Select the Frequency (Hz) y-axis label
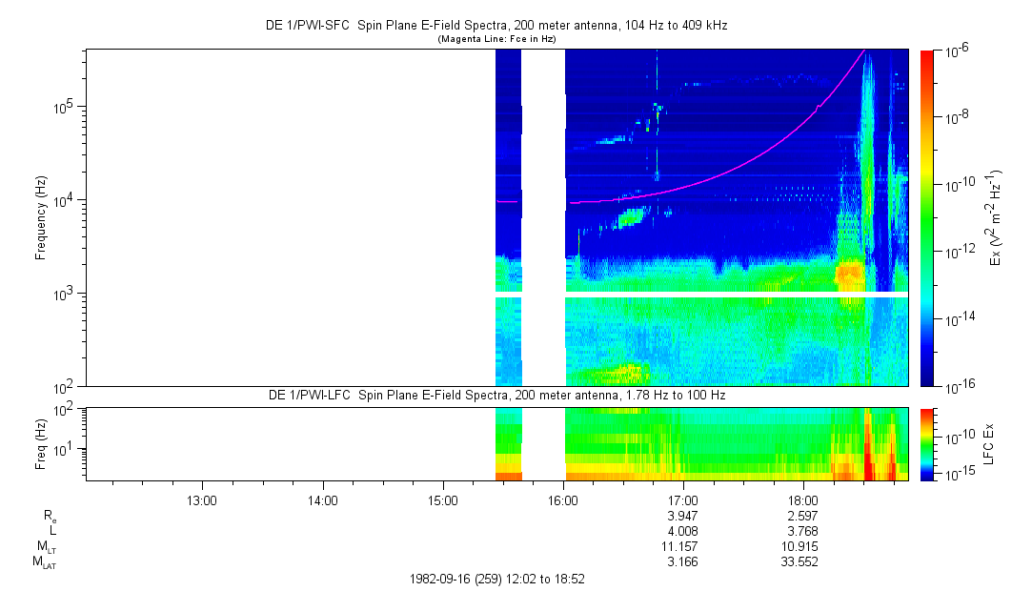 pos(41,217)
